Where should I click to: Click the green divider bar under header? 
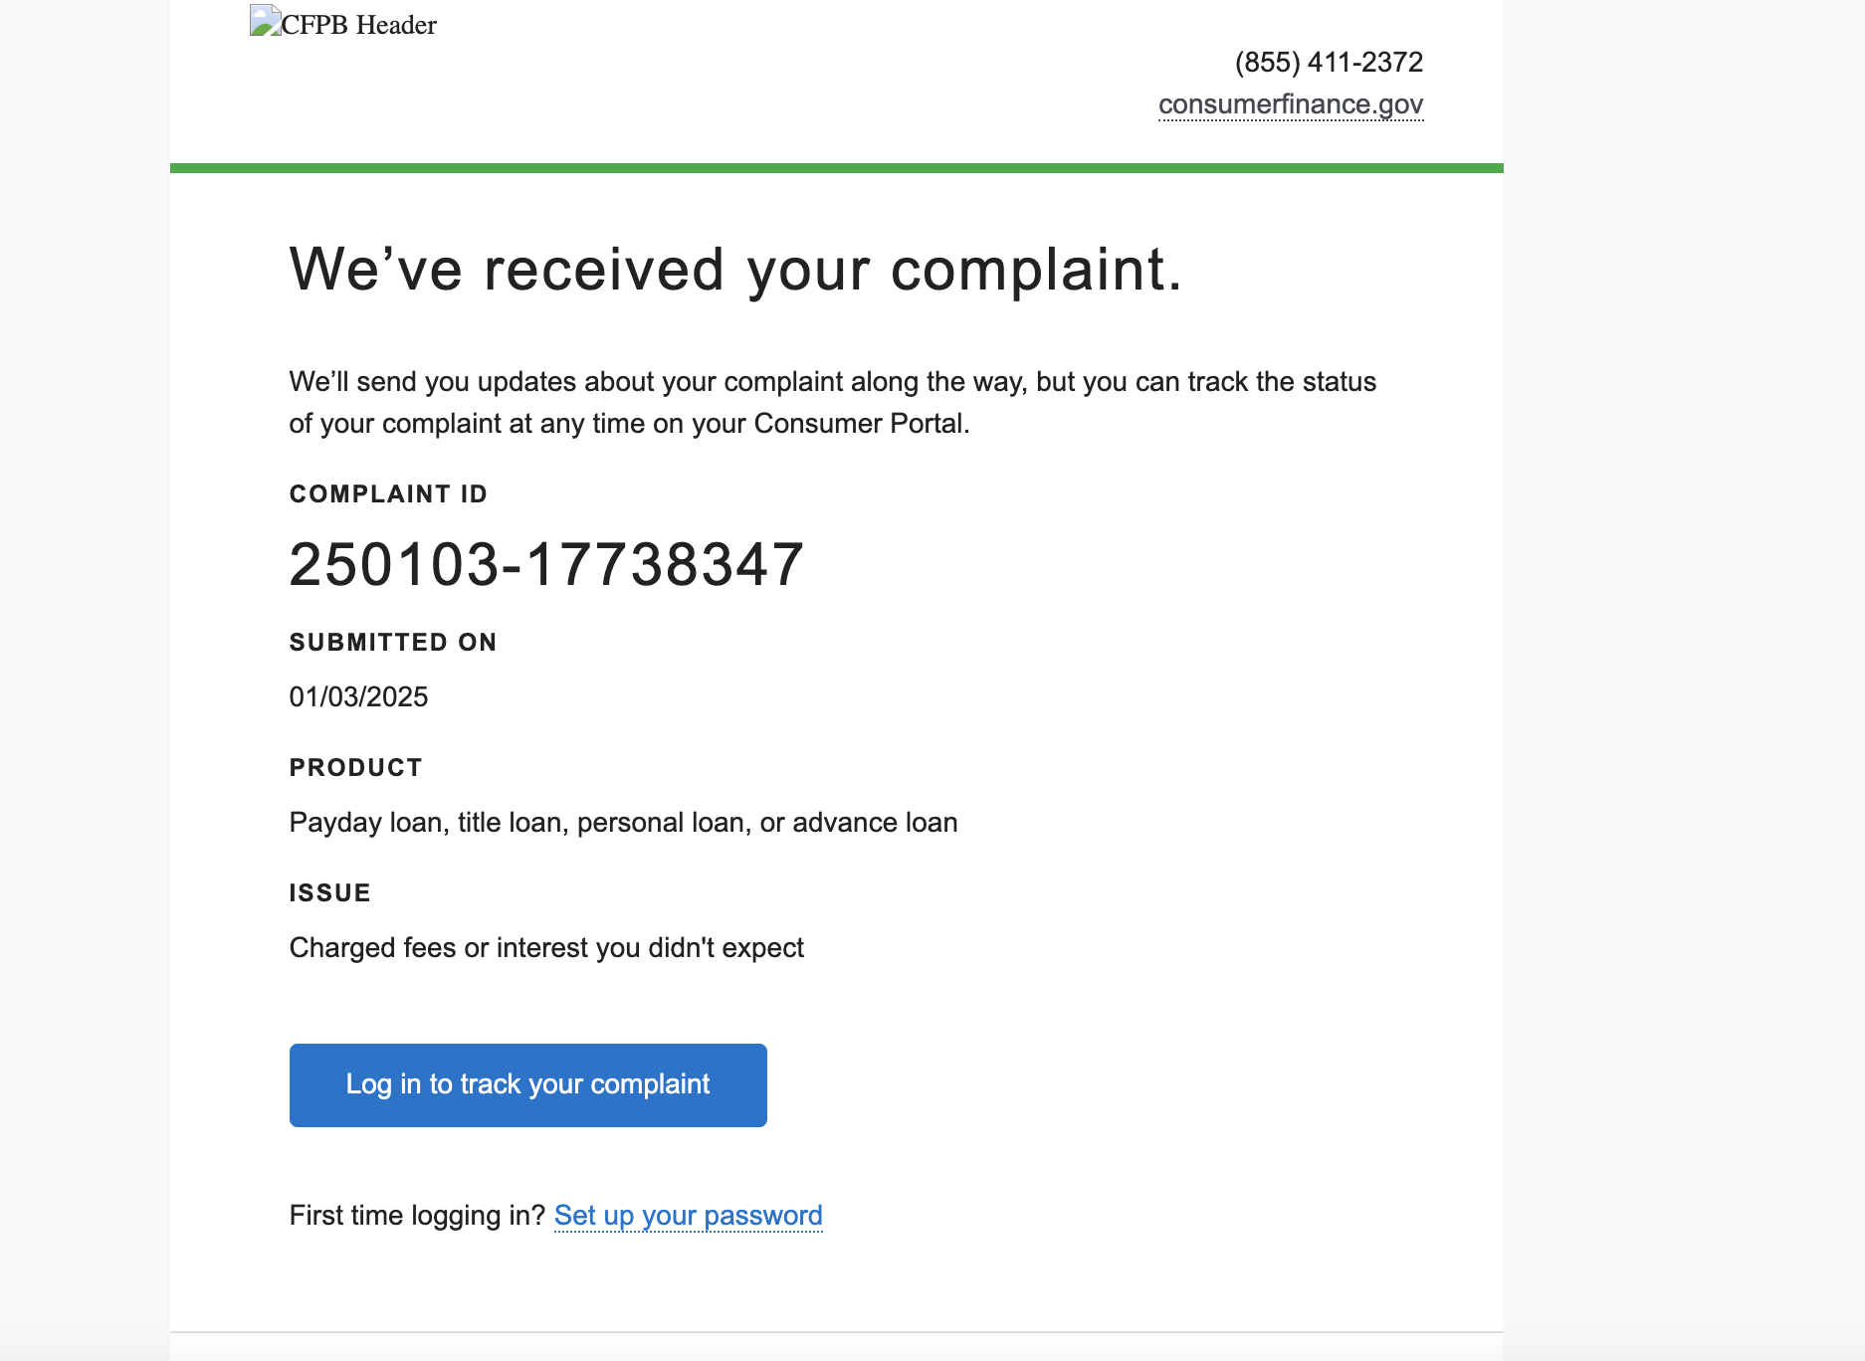837,168
